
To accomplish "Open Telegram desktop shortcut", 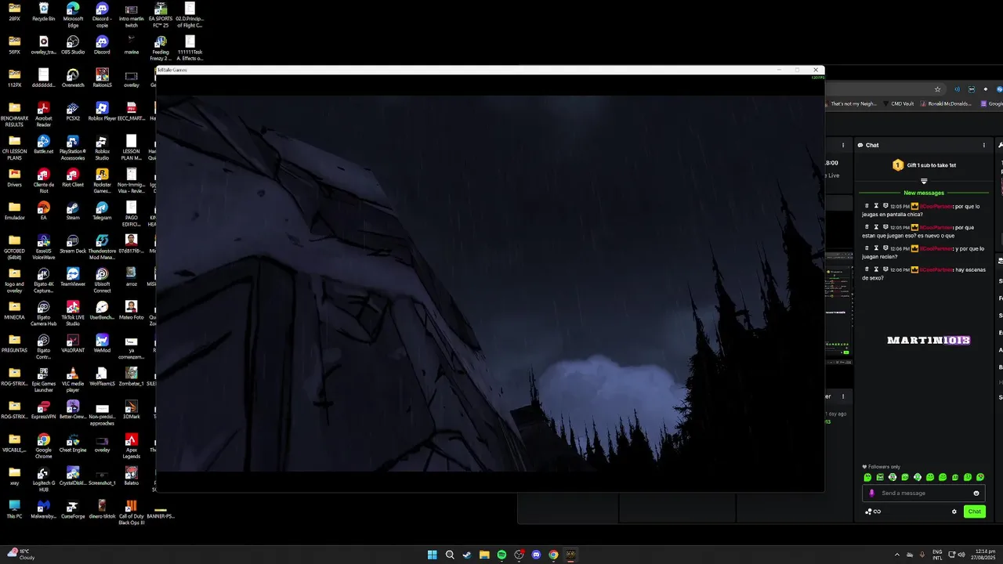I will [102, 210].
